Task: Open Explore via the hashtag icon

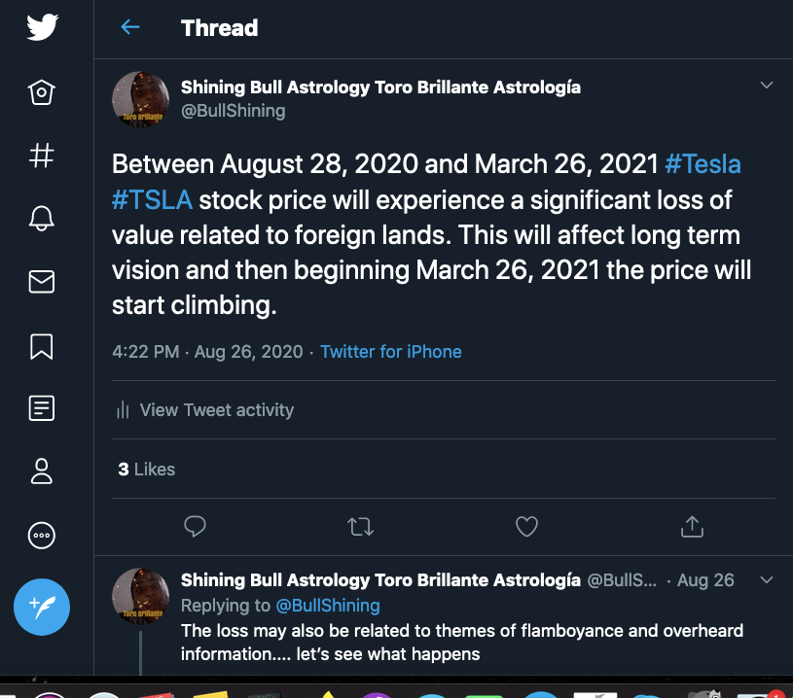Action: tap(41, 156)
